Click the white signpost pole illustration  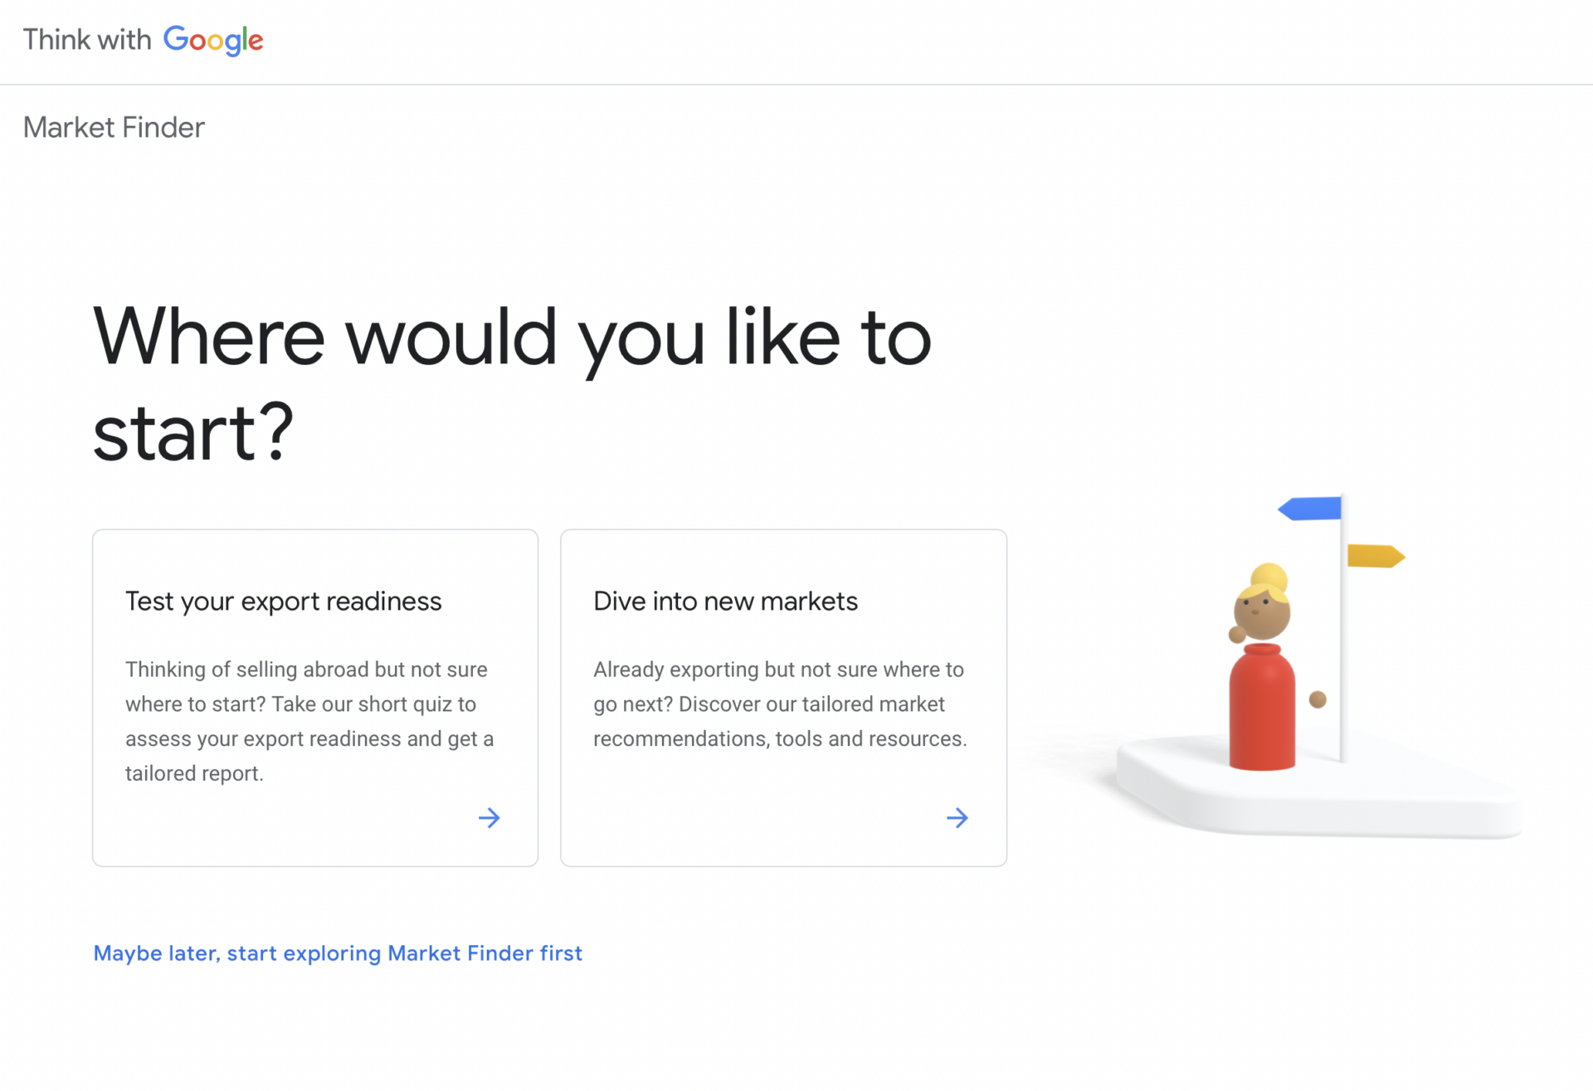(x=1342, y=628)
